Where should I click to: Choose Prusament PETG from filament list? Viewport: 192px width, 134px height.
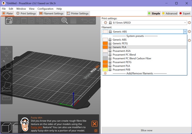tap(144, 62)
